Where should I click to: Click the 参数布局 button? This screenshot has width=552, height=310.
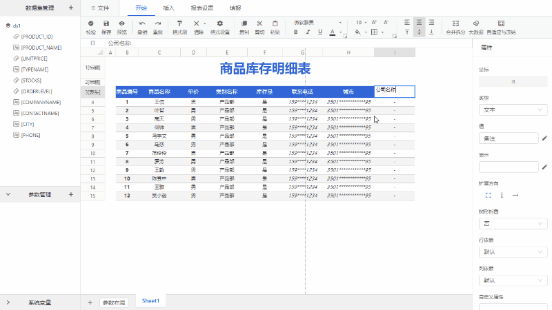pyautogui.click(x=114, y=302)
